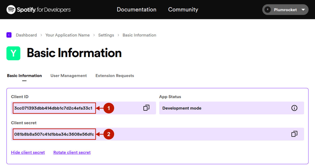Switch to the User Management tab

pos(68,76)
